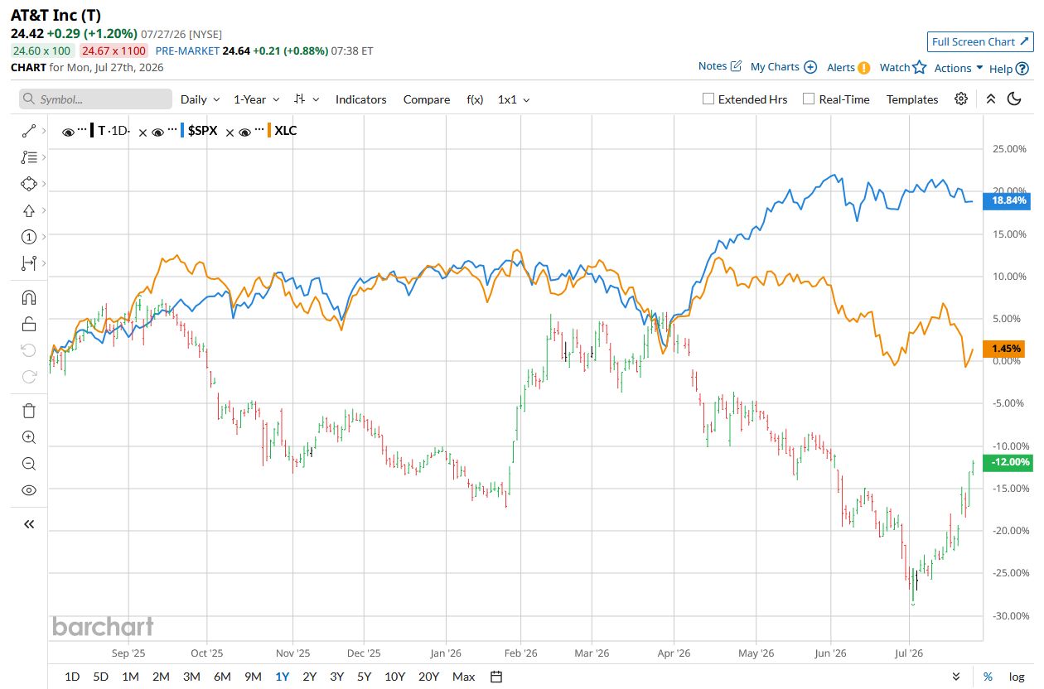Open chart settings gear icon
The image size is (1044, 689).
(x=961, y=99)
